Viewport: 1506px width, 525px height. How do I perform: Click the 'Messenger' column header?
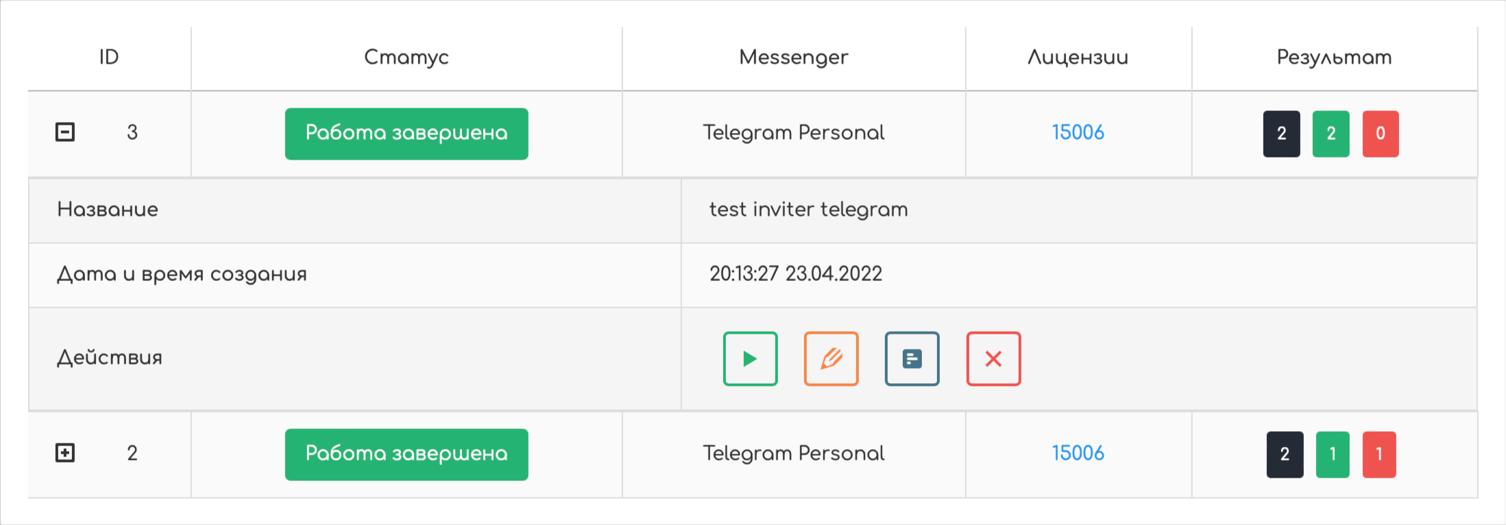[x=793, y=57]
